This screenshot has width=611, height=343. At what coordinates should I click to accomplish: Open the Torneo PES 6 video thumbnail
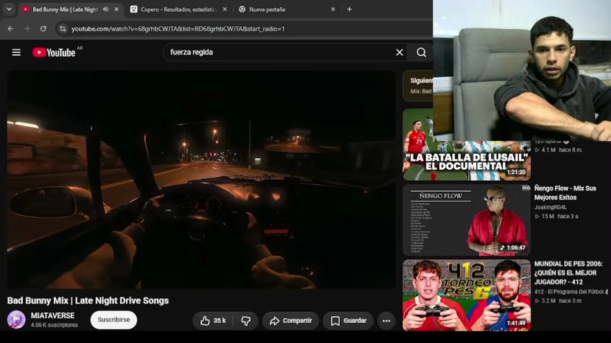pos(466,295)
